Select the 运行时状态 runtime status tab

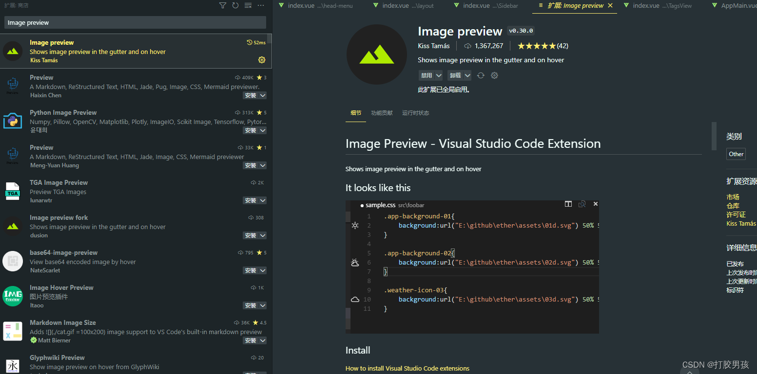coord(416,113)
